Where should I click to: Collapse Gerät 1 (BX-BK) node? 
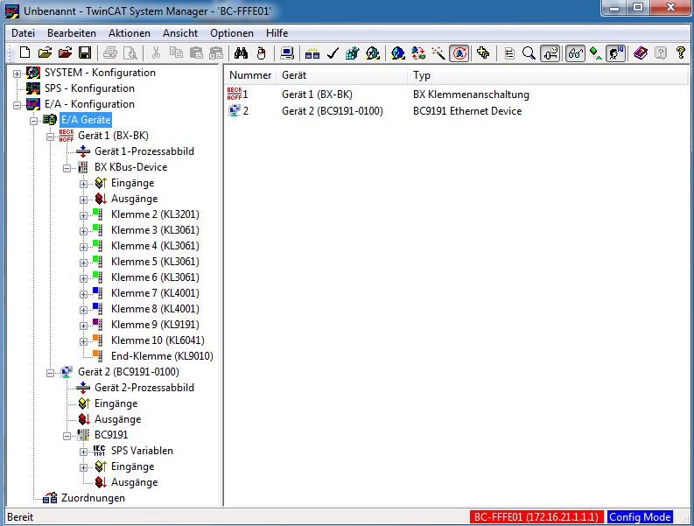(x=50, y=137)
